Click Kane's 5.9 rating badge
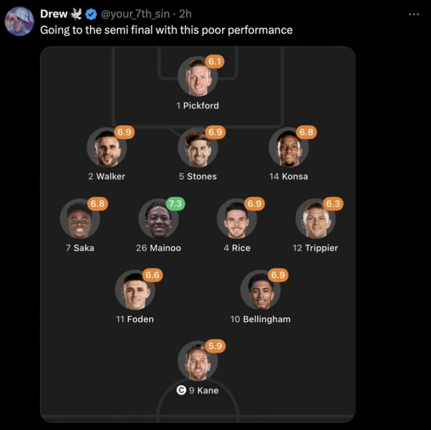This screenshot has width=431, height=430. point(216,346)
